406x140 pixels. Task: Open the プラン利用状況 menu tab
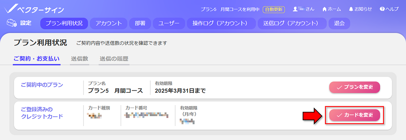point(64,24)
